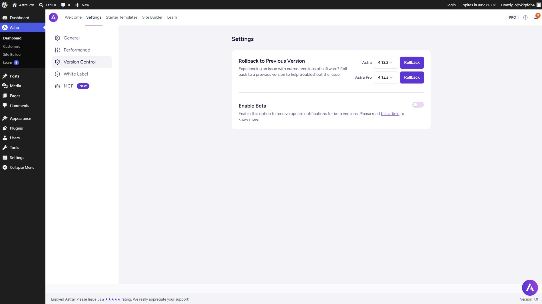Image resolution: width=542 pixels, height=304 pixels.
Task: Click the Collapse Menu arrow icon
Action: tap(5, 167)
